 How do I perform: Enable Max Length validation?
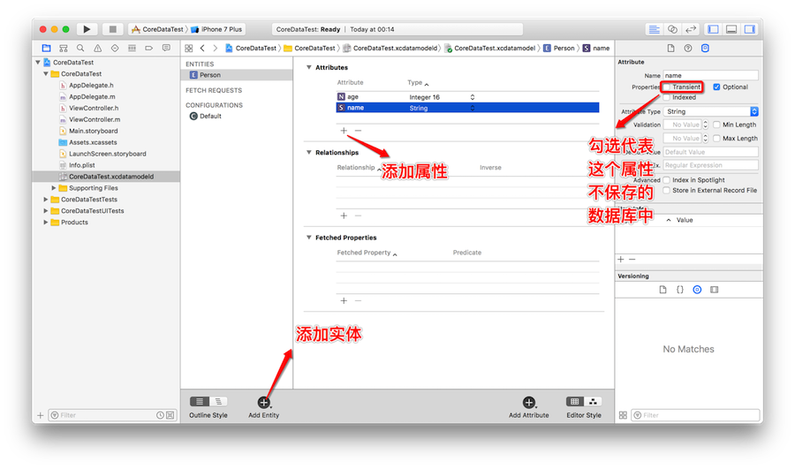click(716, 139)
